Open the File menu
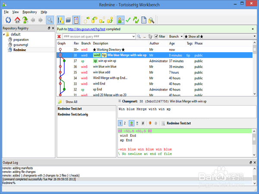Image resolution: width=259 pixels, height=194 pixels. coord(6,12)
